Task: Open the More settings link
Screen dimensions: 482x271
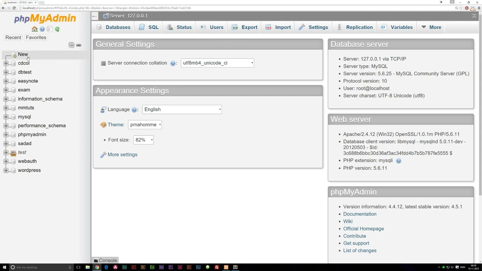Action: pos(122,155)
